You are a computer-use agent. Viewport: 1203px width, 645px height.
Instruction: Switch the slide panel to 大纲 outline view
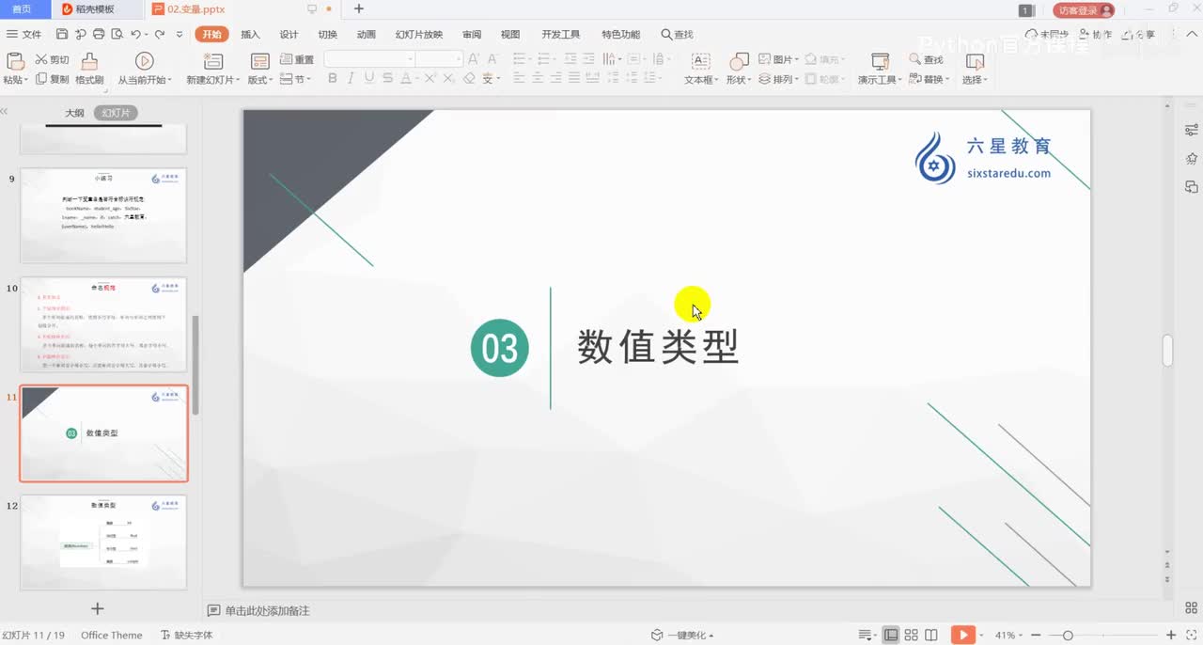click(x=74, y=113)
